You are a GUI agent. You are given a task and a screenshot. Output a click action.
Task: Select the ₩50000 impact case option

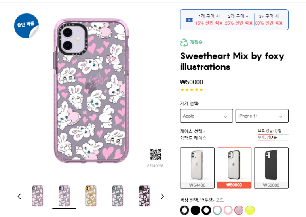(x=234, y=168)
